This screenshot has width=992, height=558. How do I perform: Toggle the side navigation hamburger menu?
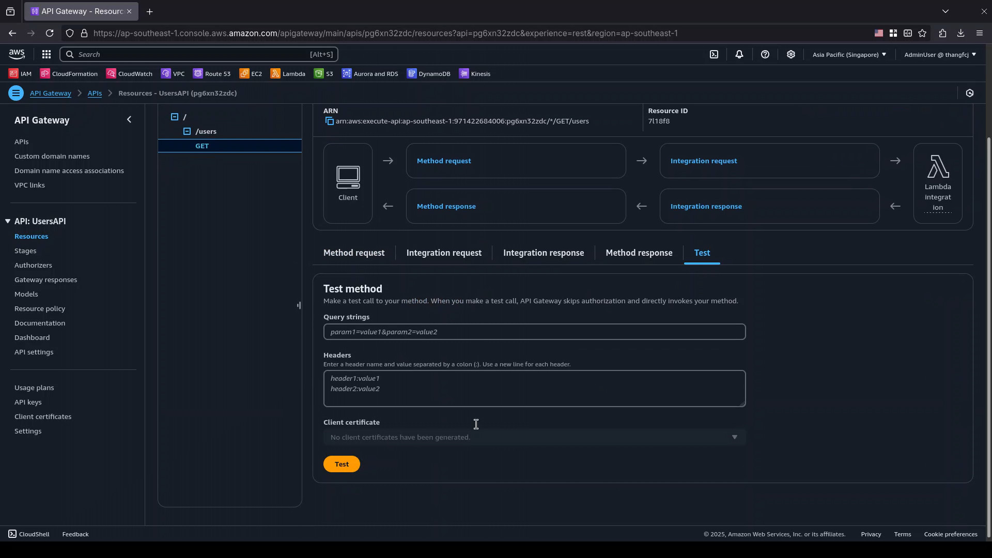click(16, 93)
